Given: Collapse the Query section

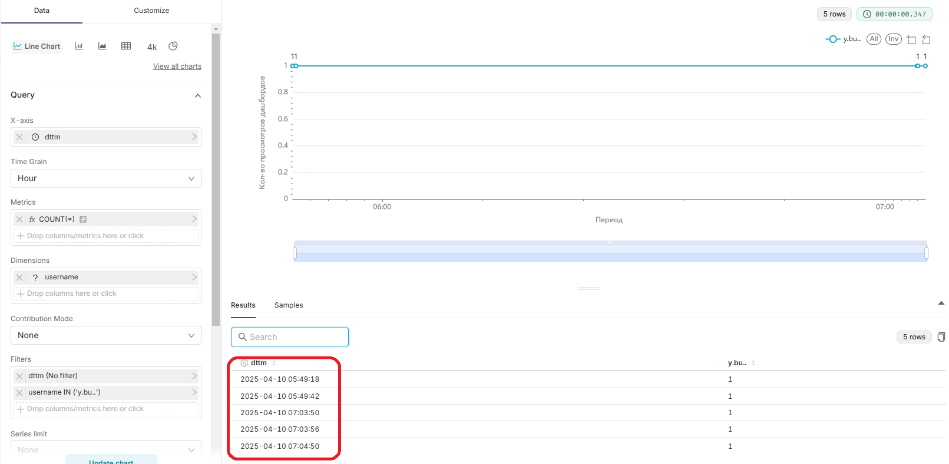Looking at the screenshot, I should [198, 96].
